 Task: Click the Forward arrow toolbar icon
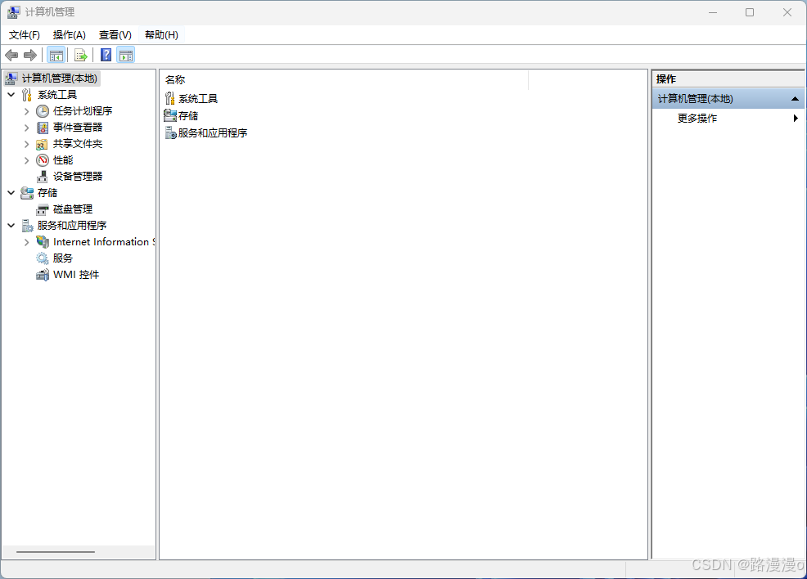tap(30, 55)
